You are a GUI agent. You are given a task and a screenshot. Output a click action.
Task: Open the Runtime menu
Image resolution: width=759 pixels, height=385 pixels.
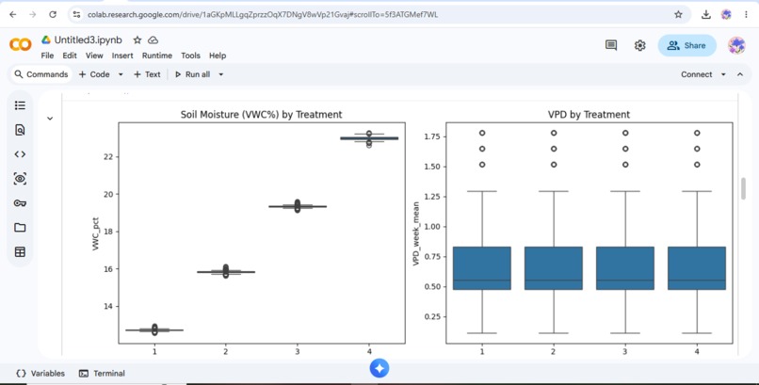tap(157, 56)
